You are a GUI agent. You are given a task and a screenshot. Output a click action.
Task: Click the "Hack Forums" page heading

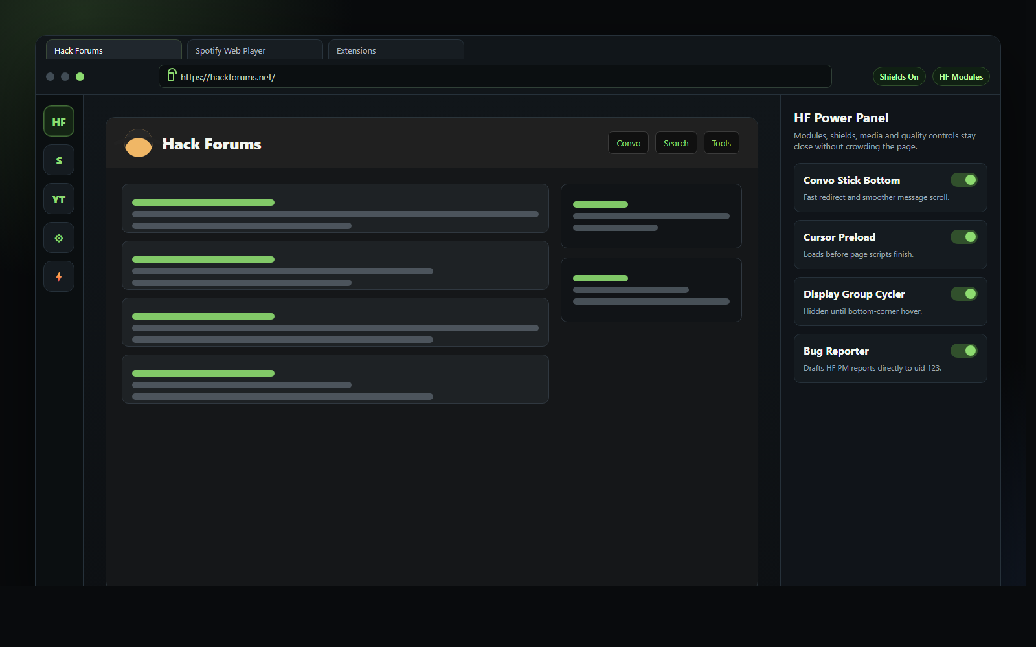tap(212, 144)
